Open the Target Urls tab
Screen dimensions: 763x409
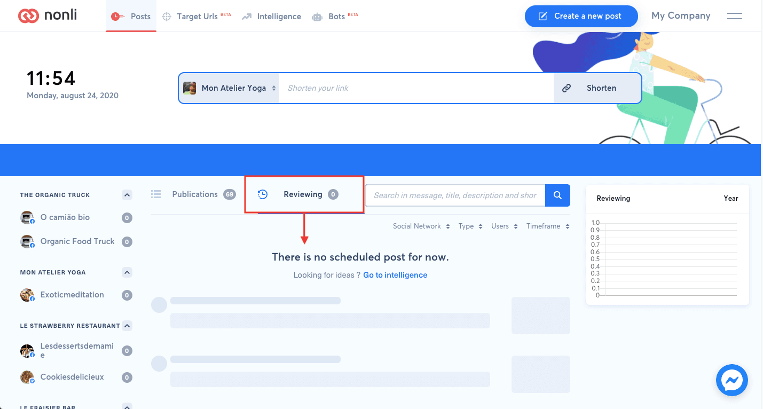[196, 17]
